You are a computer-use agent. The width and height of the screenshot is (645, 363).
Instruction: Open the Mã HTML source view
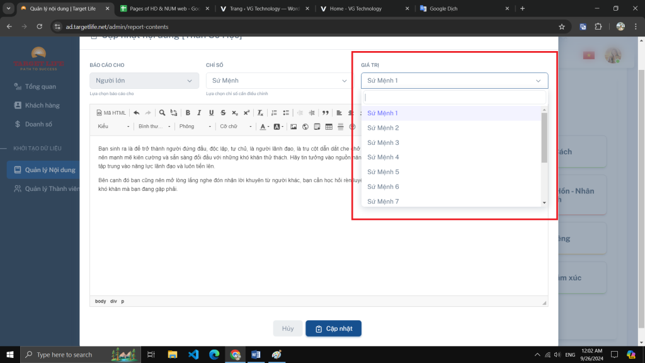(x=111, y=113)
